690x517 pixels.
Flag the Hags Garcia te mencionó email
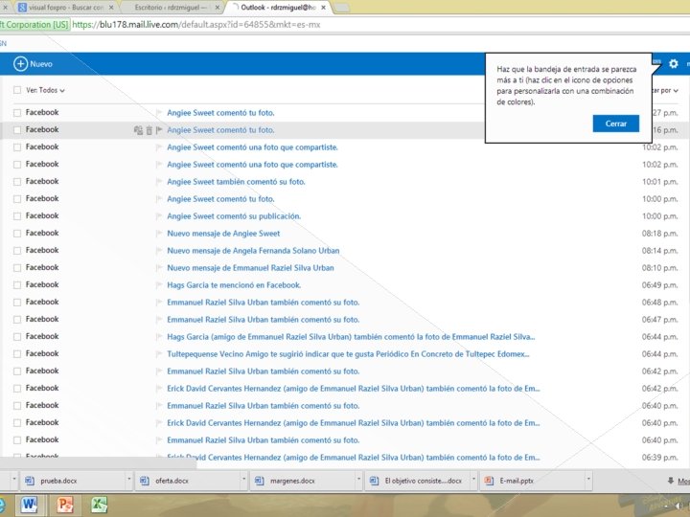[x=159, y=285]
